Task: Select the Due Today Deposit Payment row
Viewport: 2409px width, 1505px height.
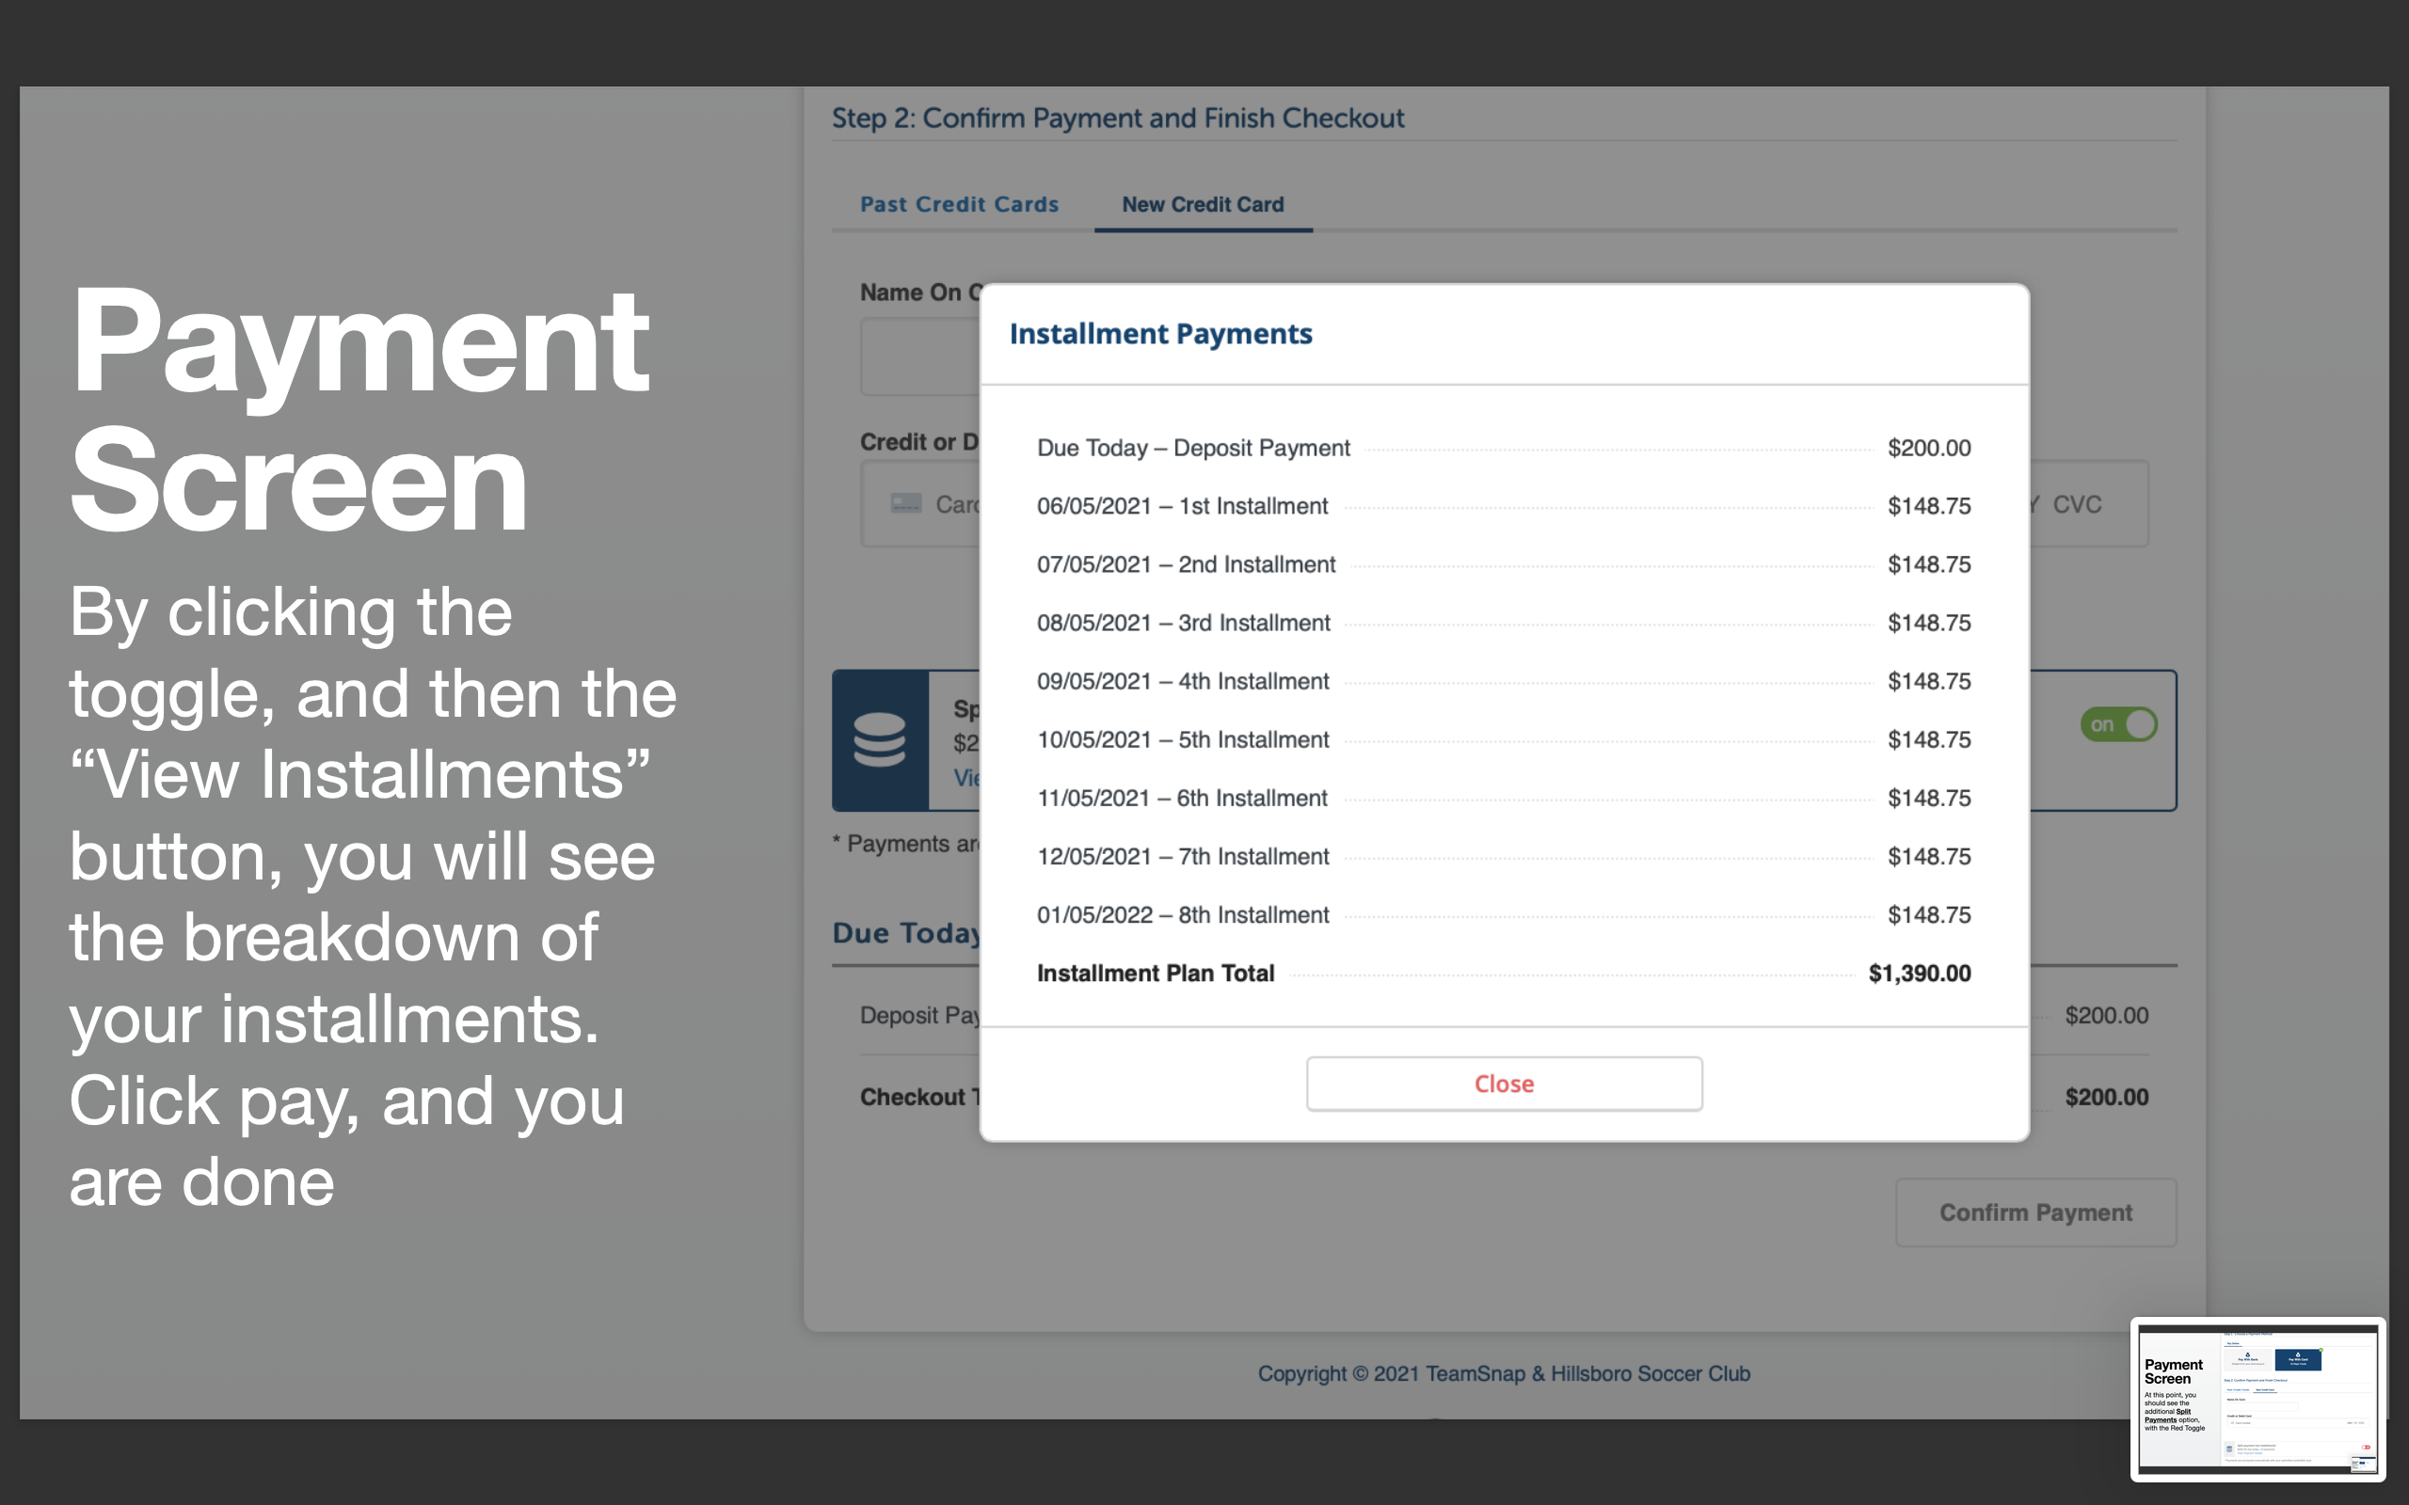Action: [x=1193, y=447]
